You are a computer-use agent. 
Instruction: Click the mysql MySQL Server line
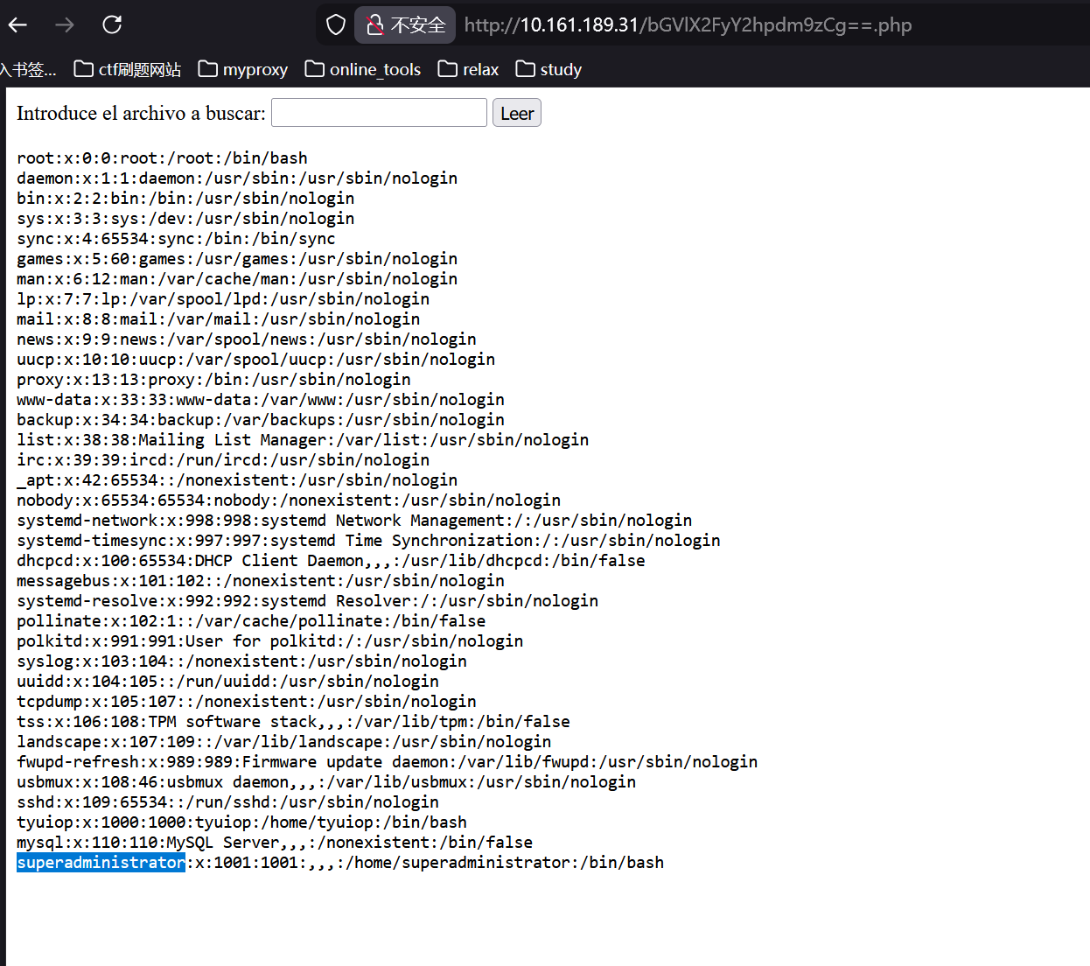coord(274,843)
